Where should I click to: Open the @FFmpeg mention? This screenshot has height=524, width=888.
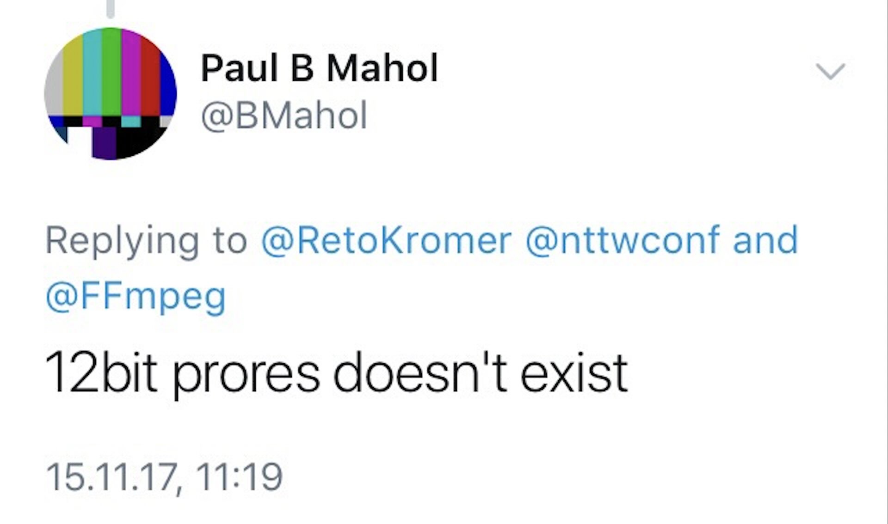(136, 297)
